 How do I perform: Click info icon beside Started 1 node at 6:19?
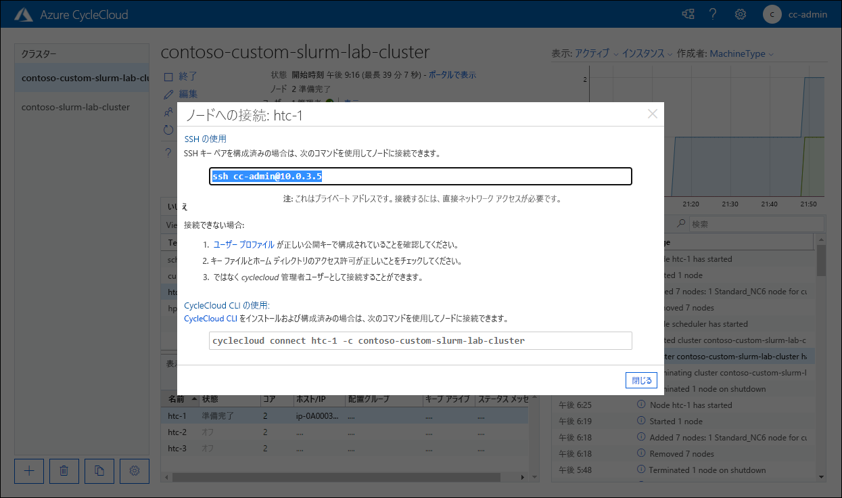coord(641,422)
